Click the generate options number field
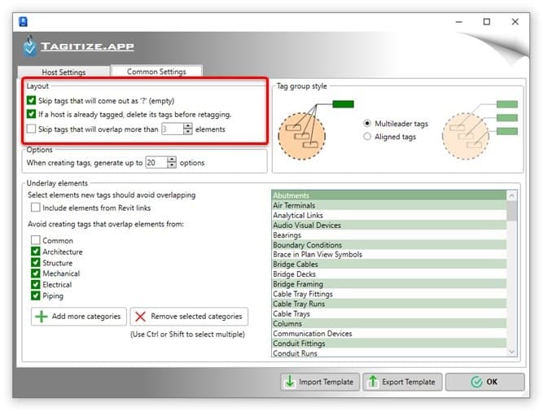 tap(156, 163)
